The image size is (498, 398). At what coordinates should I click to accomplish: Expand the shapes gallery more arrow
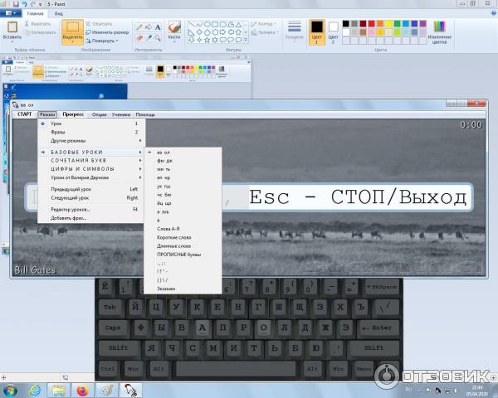pos(246,40)
